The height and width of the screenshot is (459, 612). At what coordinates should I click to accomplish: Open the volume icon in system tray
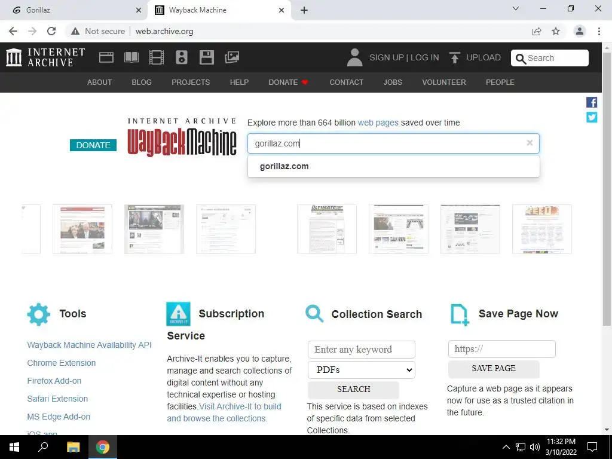point(535,447)
